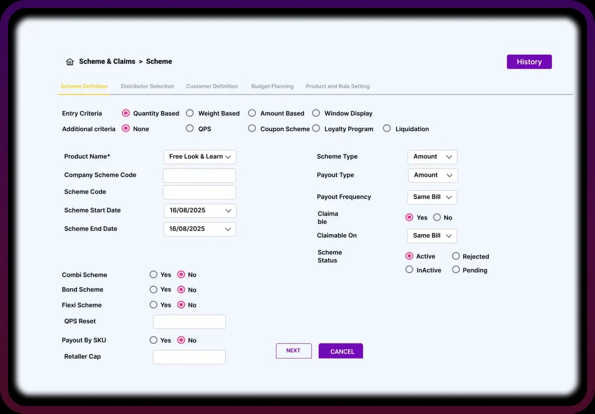Viewport: 595px width, 414px height.
Task: Click the home icon in breadcrumb
Action: point(69,61)
